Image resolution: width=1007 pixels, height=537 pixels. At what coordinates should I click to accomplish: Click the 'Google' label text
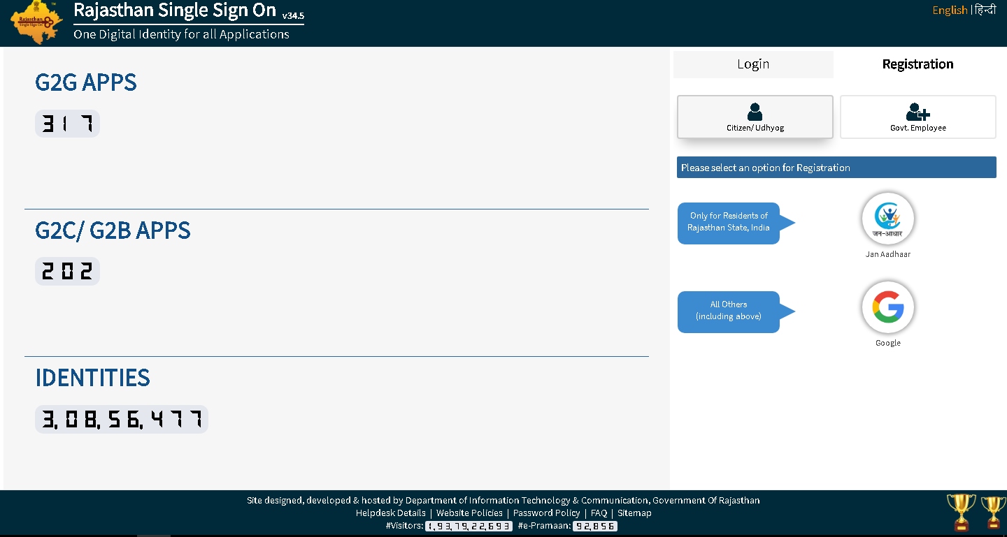888,343
